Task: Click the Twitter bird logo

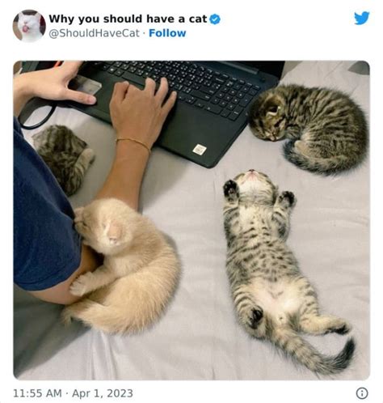Action: click(362, 18)
